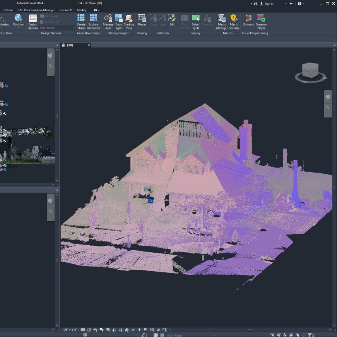Click the Sign In link
This screenshot has height=337, width=337.
(x=269, y=3)
